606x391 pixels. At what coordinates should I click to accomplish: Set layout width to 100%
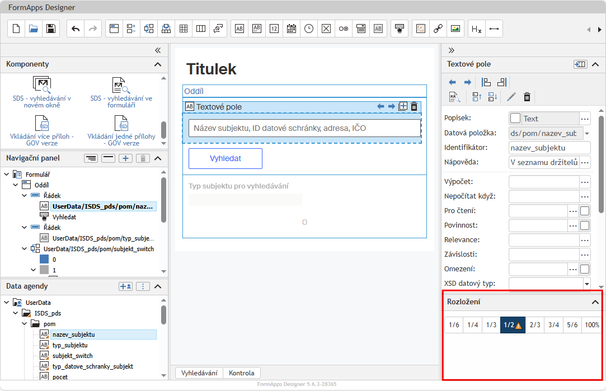(591, 325)
